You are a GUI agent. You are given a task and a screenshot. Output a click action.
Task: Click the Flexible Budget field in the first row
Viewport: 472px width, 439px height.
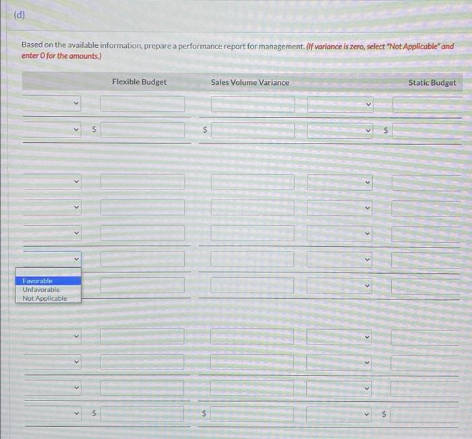tap(143, 104)
